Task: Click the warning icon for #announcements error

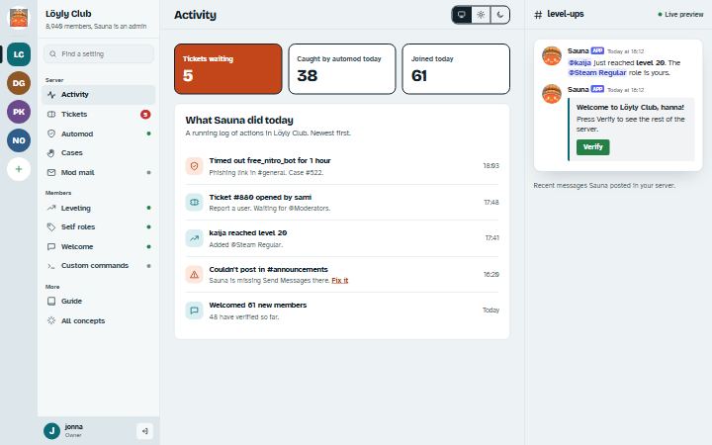Action: (x=194, y=274)
